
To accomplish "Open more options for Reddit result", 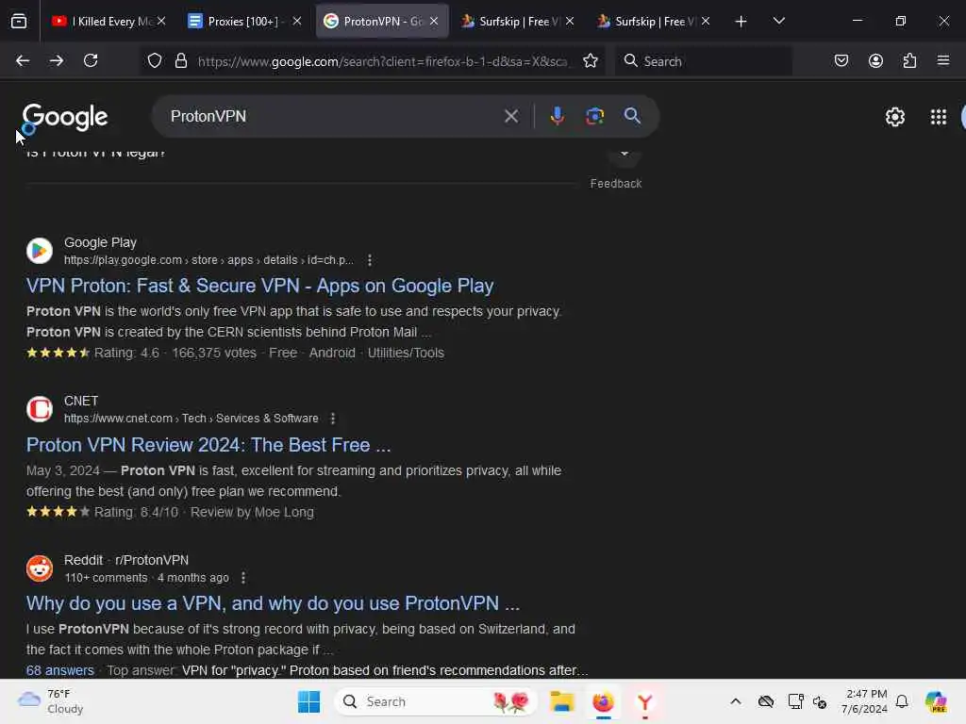I will click(243, 578).
